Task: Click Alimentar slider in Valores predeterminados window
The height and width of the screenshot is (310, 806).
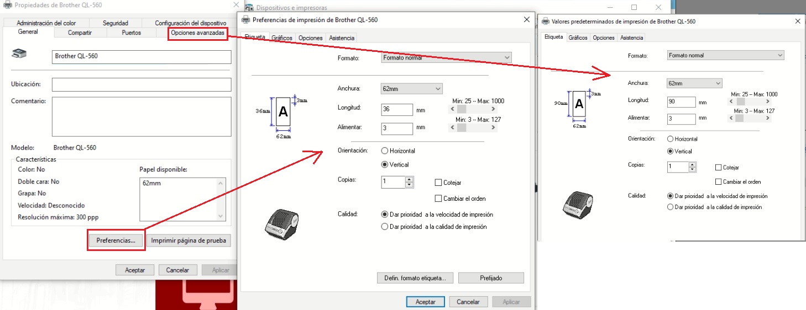Action: [x=749, y=118]
